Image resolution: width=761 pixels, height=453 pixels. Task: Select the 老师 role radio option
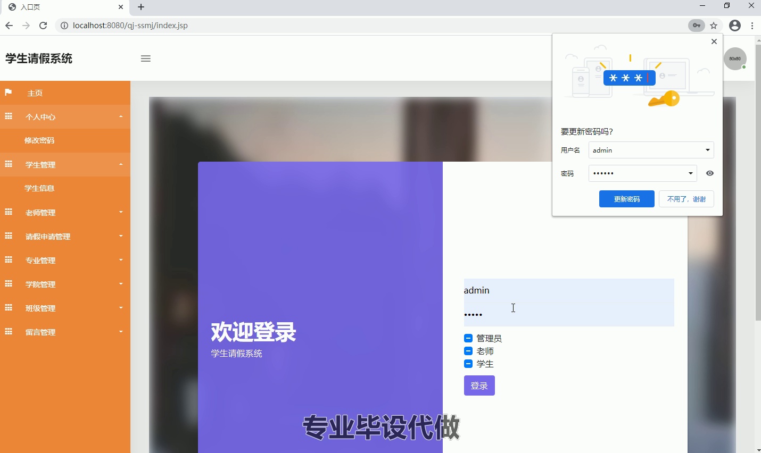(468, 351)
